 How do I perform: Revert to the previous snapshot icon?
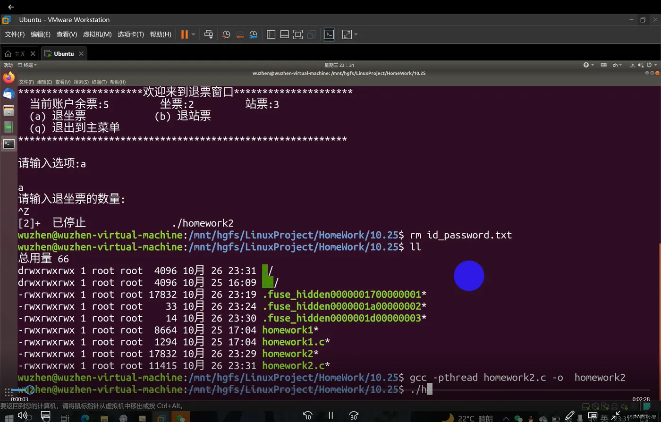tap(240, 34)
